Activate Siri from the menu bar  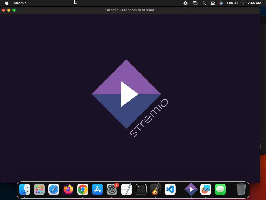tap(221, 3)
